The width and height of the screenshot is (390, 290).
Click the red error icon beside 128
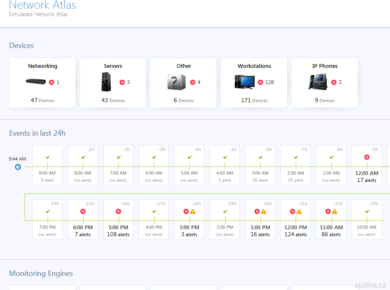coord(260,82)
